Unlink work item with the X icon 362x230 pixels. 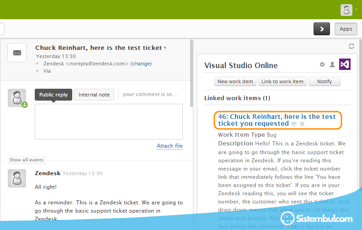click(302, 124)
